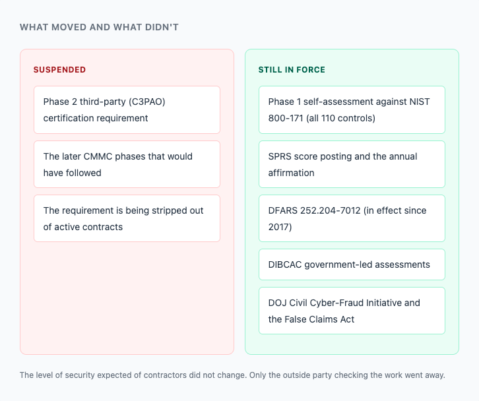Image resolution: width=479 pixels, height=401 pixels.
Task: Select the DFARS 252.204-7012 card
Action: pos(352,218)
